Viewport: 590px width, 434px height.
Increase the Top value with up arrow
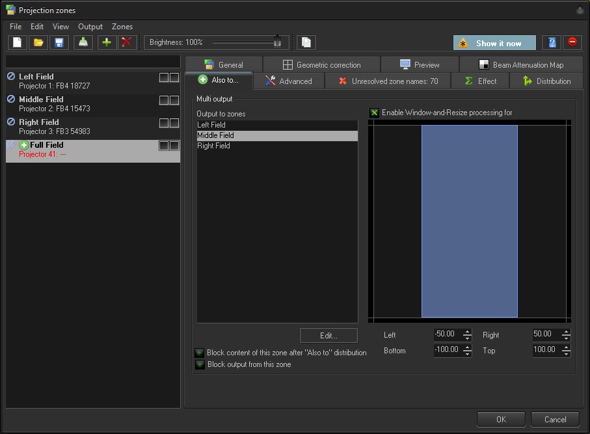[x=566, y=347]
